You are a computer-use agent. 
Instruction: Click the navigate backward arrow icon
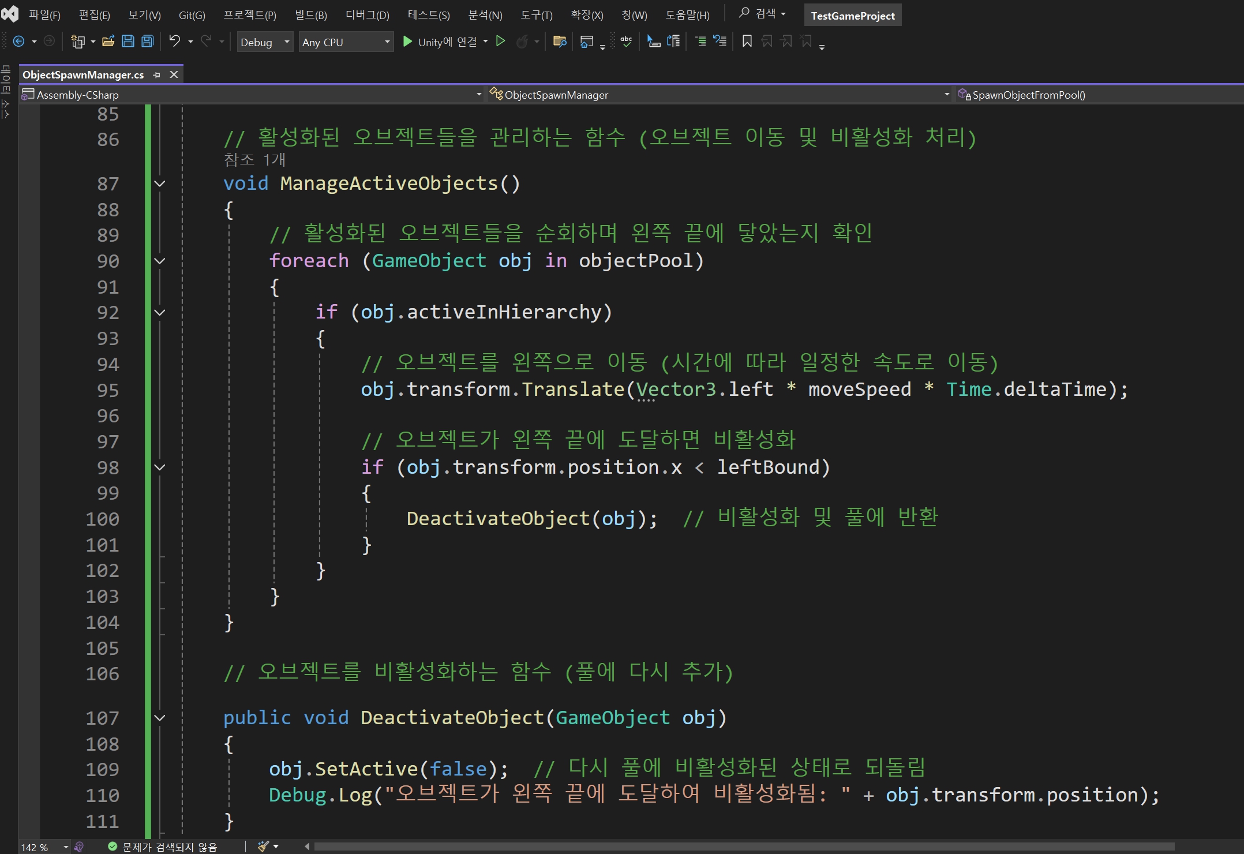pyautogui.click(x=18, y=42)
